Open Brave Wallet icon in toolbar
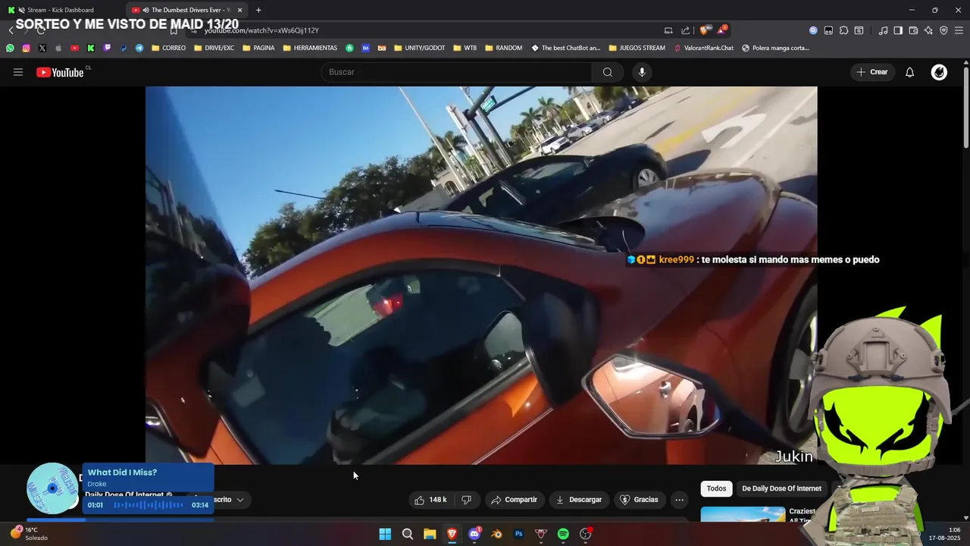The width and height of the screenshot is (970, 546). [x=913, y=30]
